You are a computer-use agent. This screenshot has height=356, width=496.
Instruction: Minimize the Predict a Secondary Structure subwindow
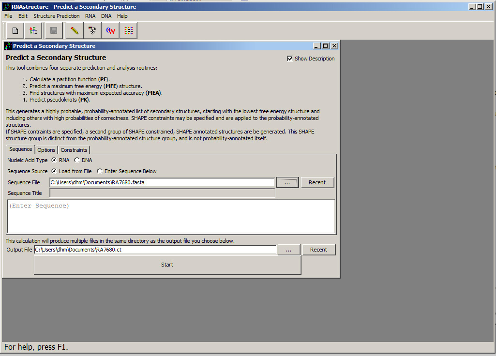(x=317, y=46)
